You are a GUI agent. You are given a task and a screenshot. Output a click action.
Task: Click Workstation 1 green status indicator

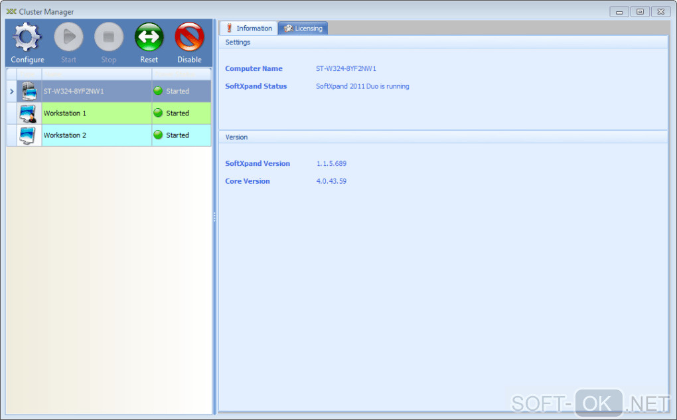point(158,113)
